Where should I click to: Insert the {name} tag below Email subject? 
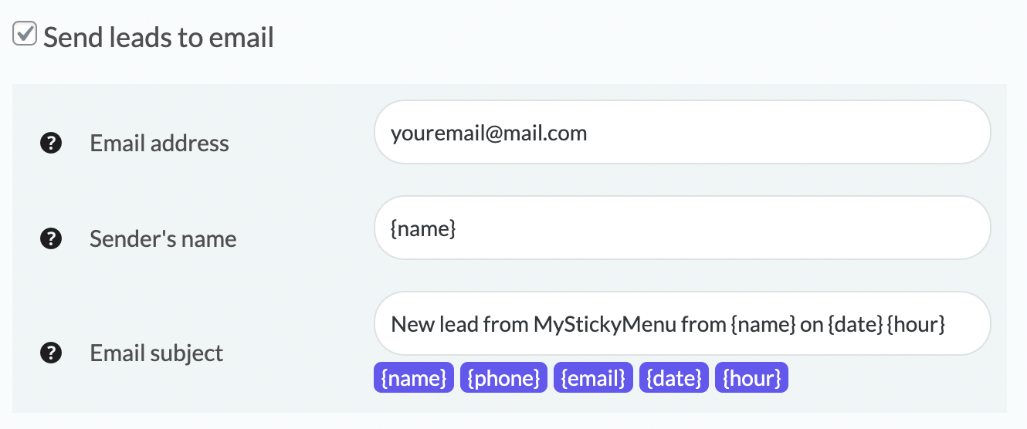(414, 378)
